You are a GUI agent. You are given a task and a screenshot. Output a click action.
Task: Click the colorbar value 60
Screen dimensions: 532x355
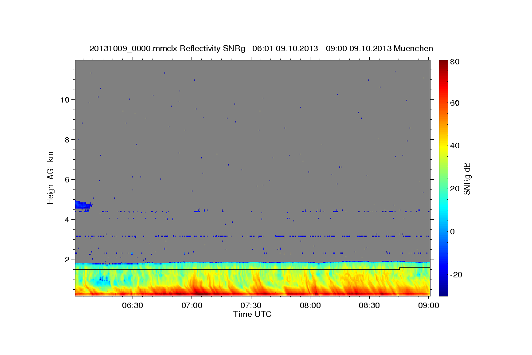pos(455,103)
